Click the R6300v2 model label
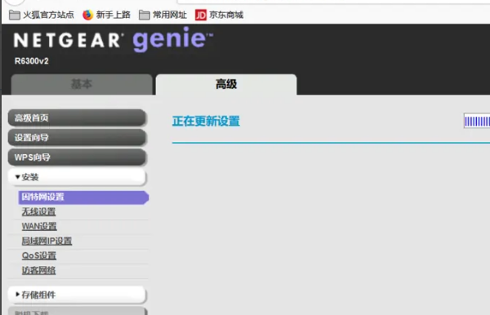 pos(32,61)
